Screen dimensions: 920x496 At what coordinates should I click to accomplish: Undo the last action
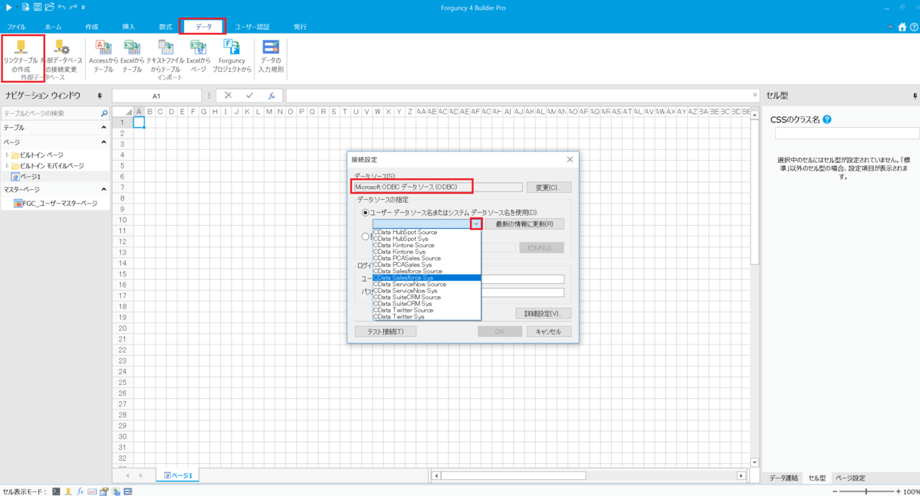click(x=61, y=7)
